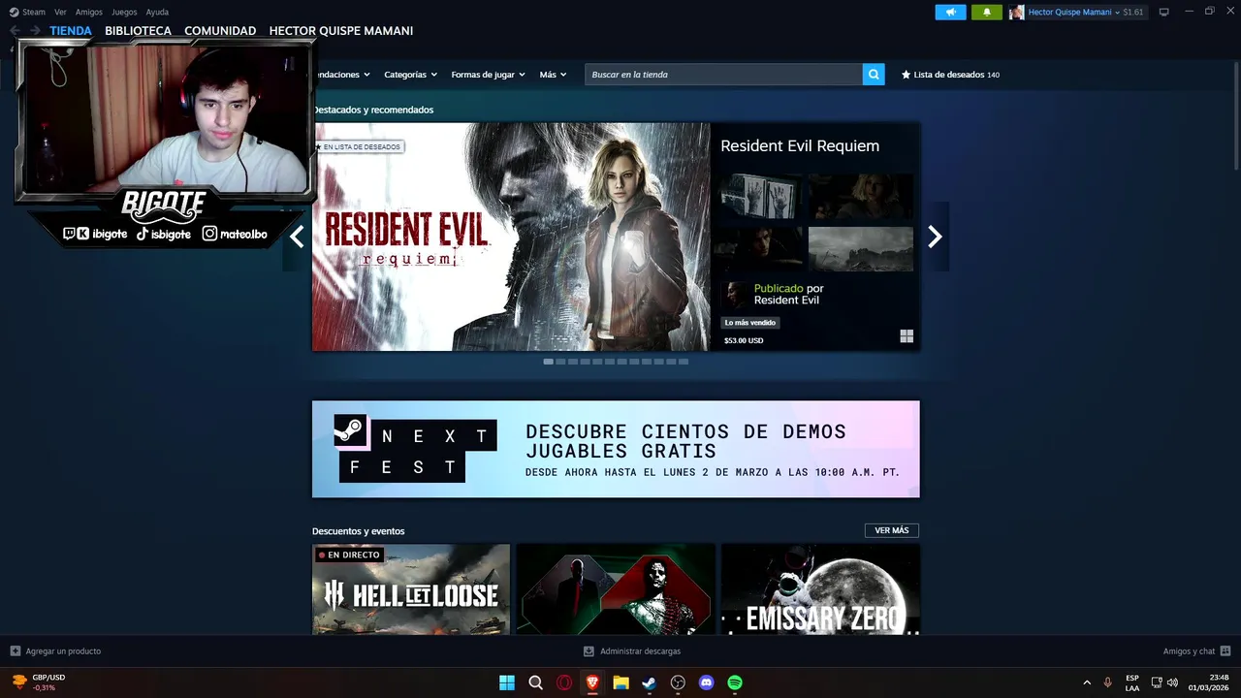Expand the Más dropdown
Screen dimensions: 1241x698
pyautogui.click(x=553, y=75)
